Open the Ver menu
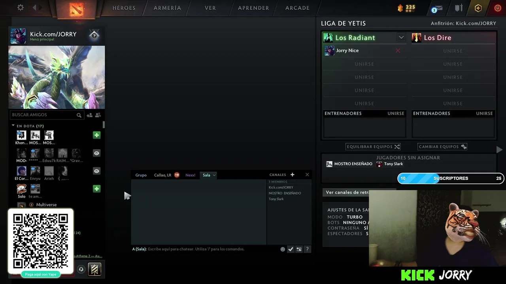The height and width of the screenshot is (284, 506). pyautogui.click(x=210, y=8)
